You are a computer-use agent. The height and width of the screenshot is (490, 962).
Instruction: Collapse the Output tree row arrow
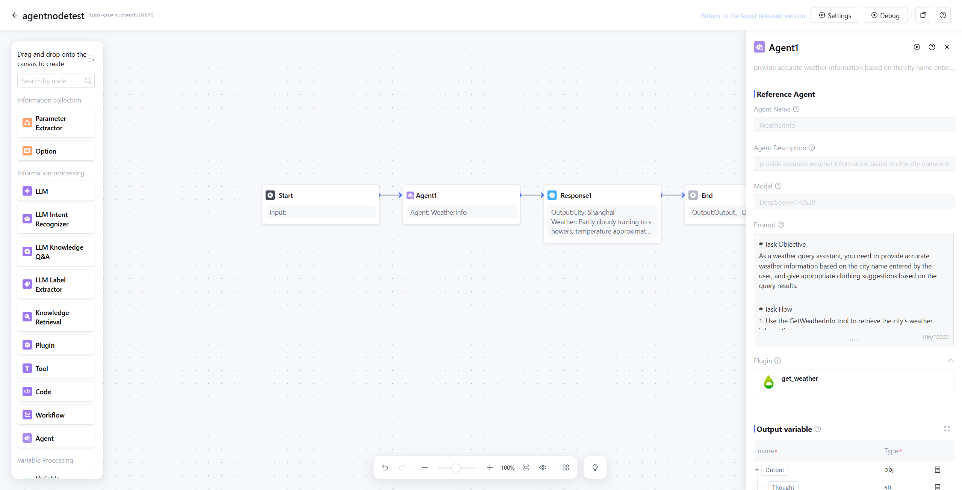757,470
